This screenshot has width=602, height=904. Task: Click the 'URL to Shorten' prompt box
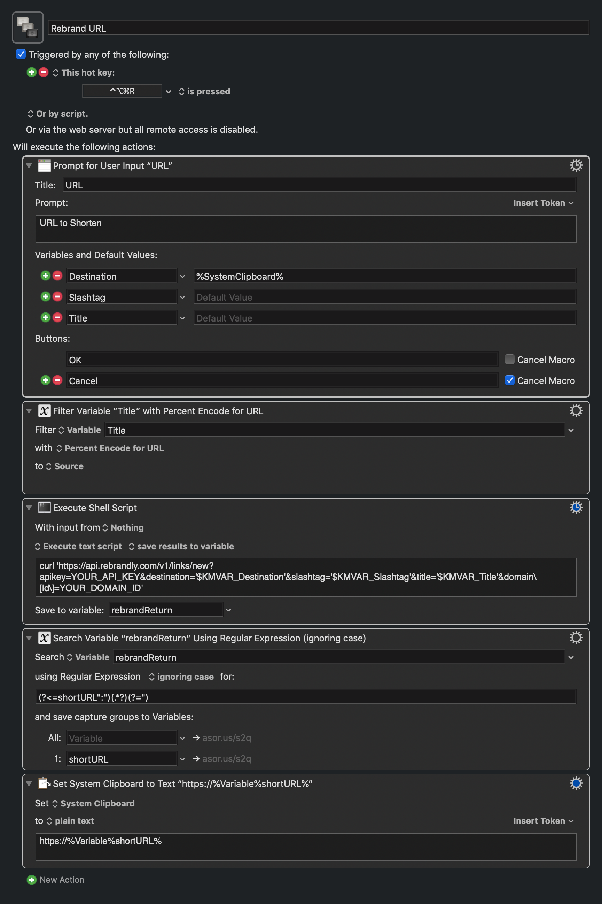tap(306, 229)
